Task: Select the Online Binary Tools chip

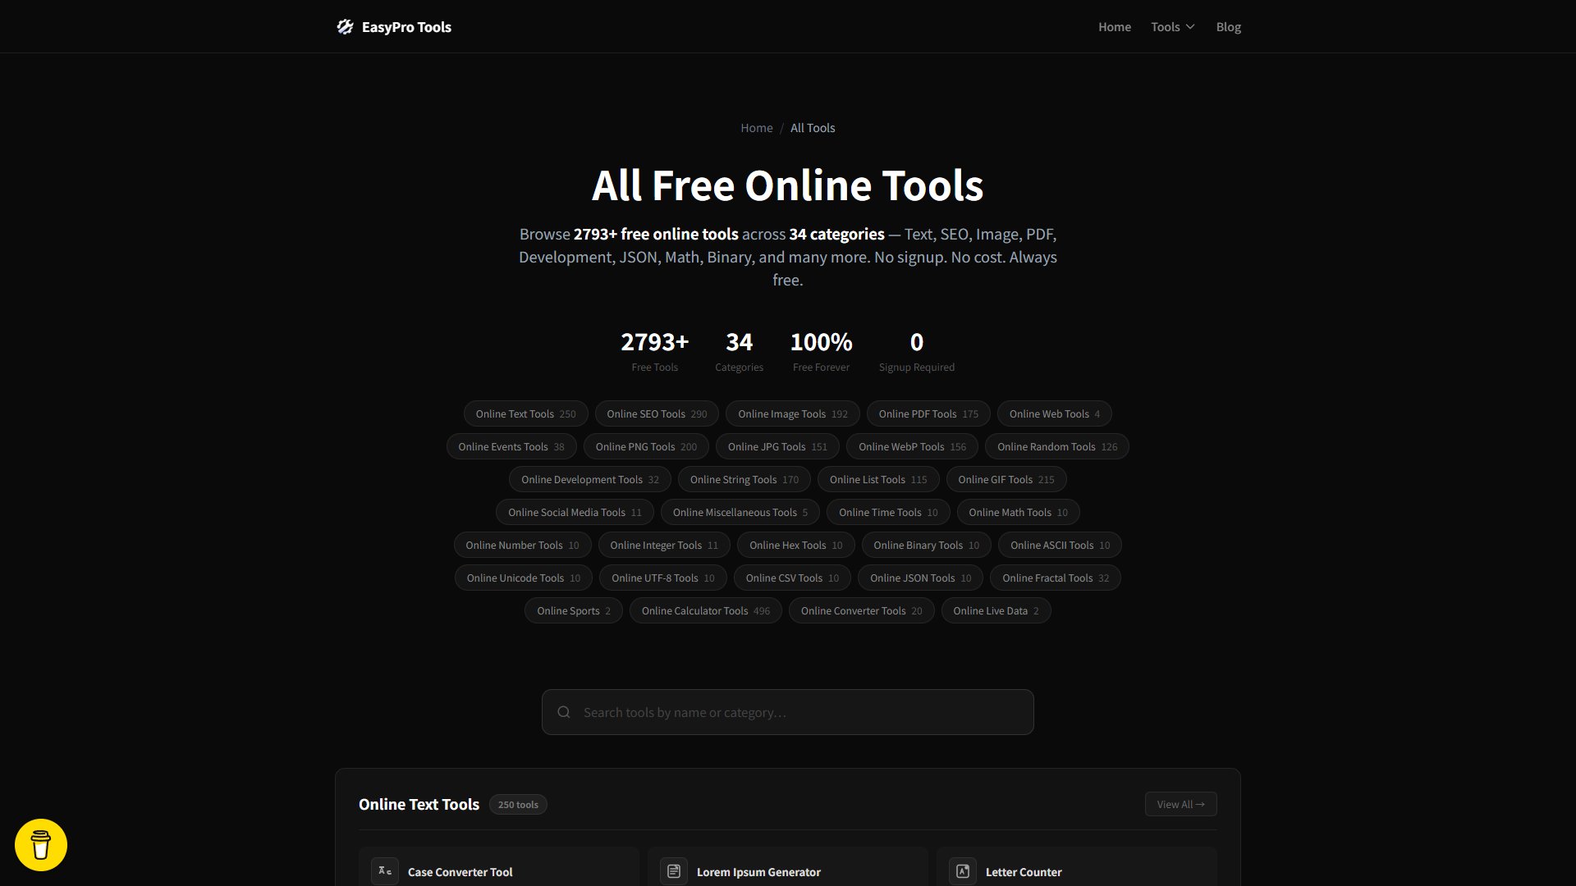Action: pos(927,545)
